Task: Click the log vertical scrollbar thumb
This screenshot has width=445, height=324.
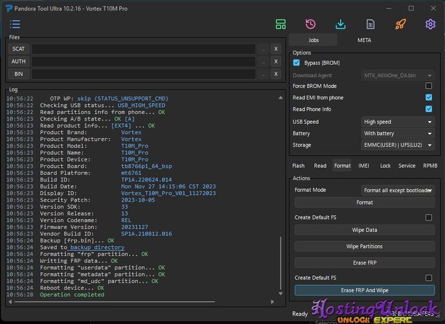Action: click(x=280, y=262)
